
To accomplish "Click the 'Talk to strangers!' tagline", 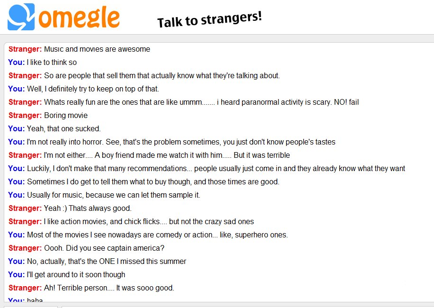I will (209, 19).
